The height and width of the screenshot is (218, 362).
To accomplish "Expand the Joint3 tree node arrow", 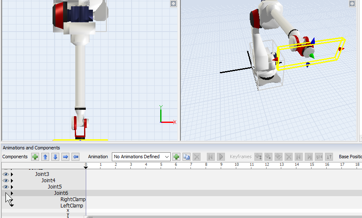I will 12,174.
